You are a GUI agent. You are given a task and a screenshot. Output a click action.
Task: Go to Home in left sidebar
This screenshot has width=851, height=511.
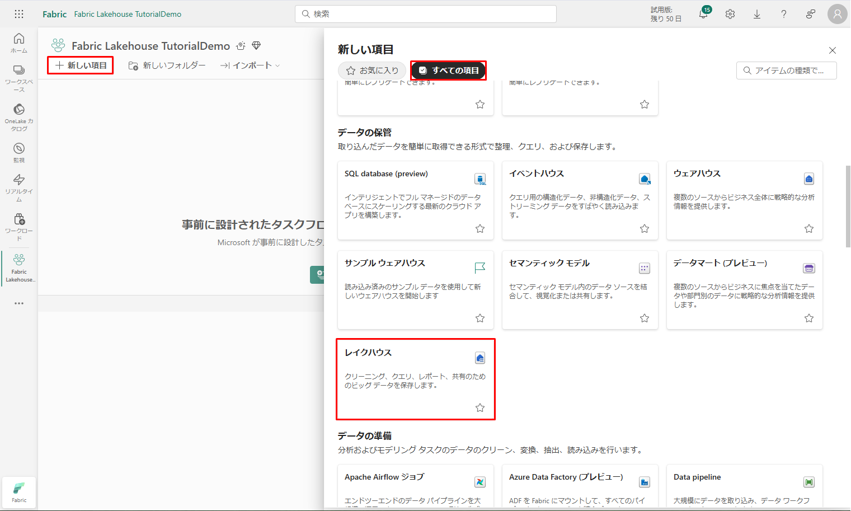click(19, 43)
